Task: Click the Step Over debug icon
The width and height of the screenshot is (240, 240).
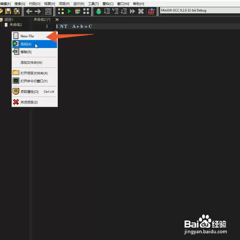Action: 107,11
